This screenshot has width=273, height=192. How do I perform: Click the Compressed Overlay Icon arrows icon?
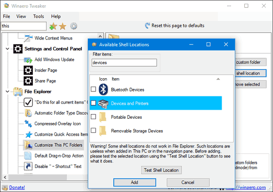click(28, 124)
